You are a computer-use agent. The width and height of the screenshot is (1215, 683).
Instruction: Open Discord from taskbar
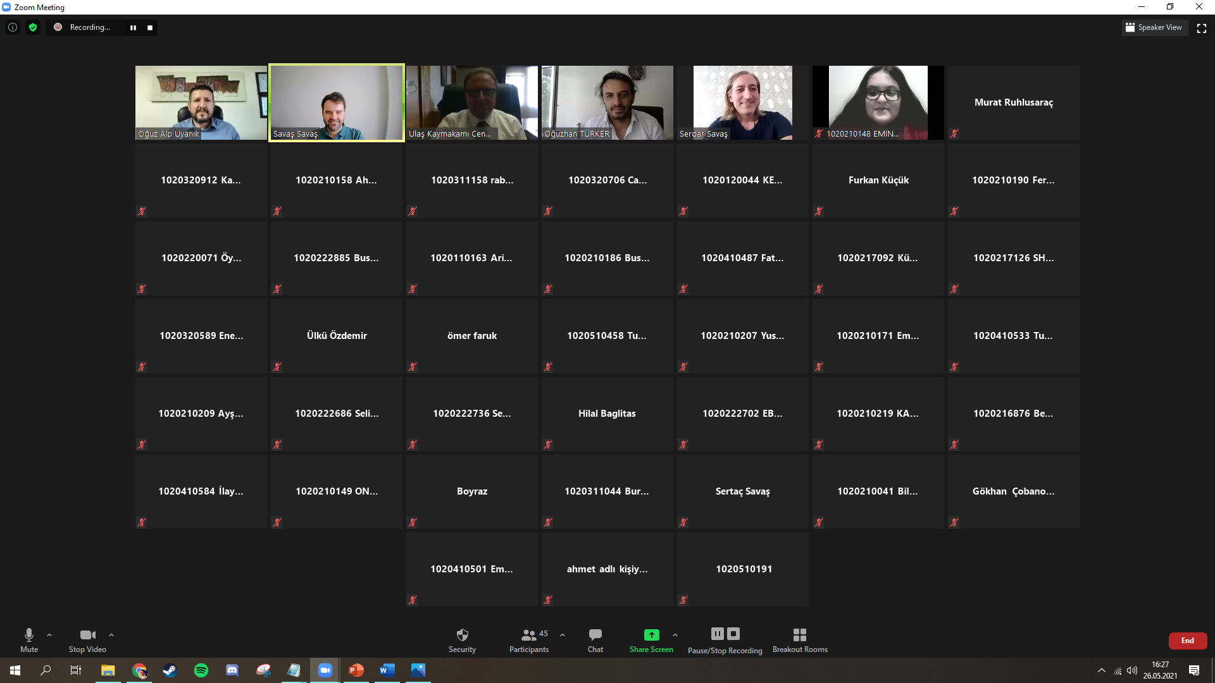click(x=232, y=670)
